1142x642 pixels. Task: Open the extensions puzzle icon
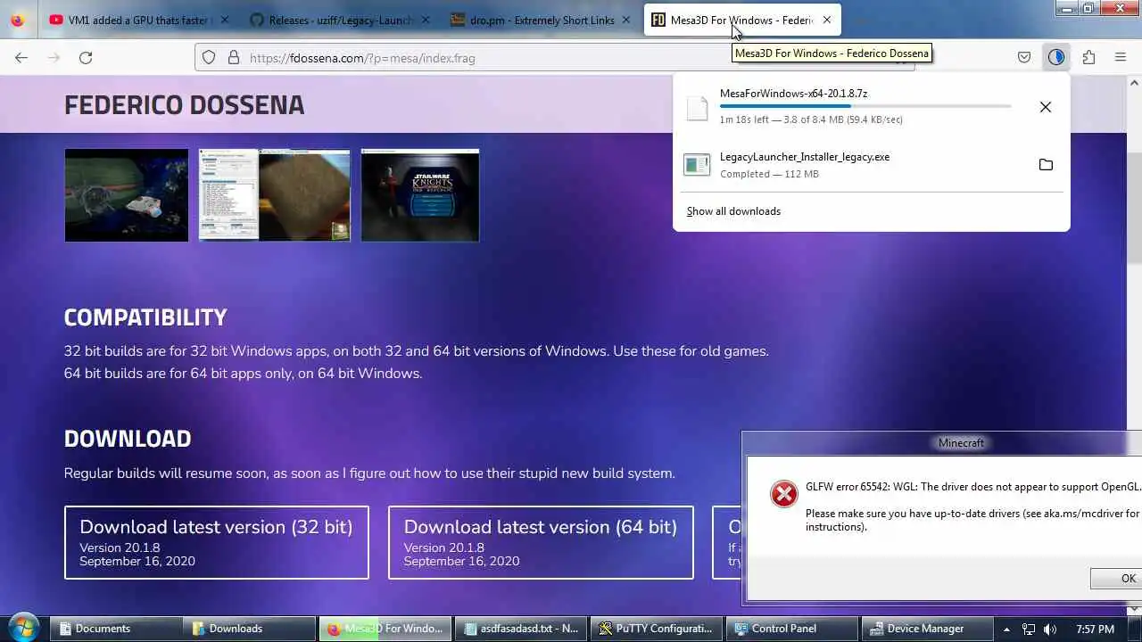tap(1088, 57)
